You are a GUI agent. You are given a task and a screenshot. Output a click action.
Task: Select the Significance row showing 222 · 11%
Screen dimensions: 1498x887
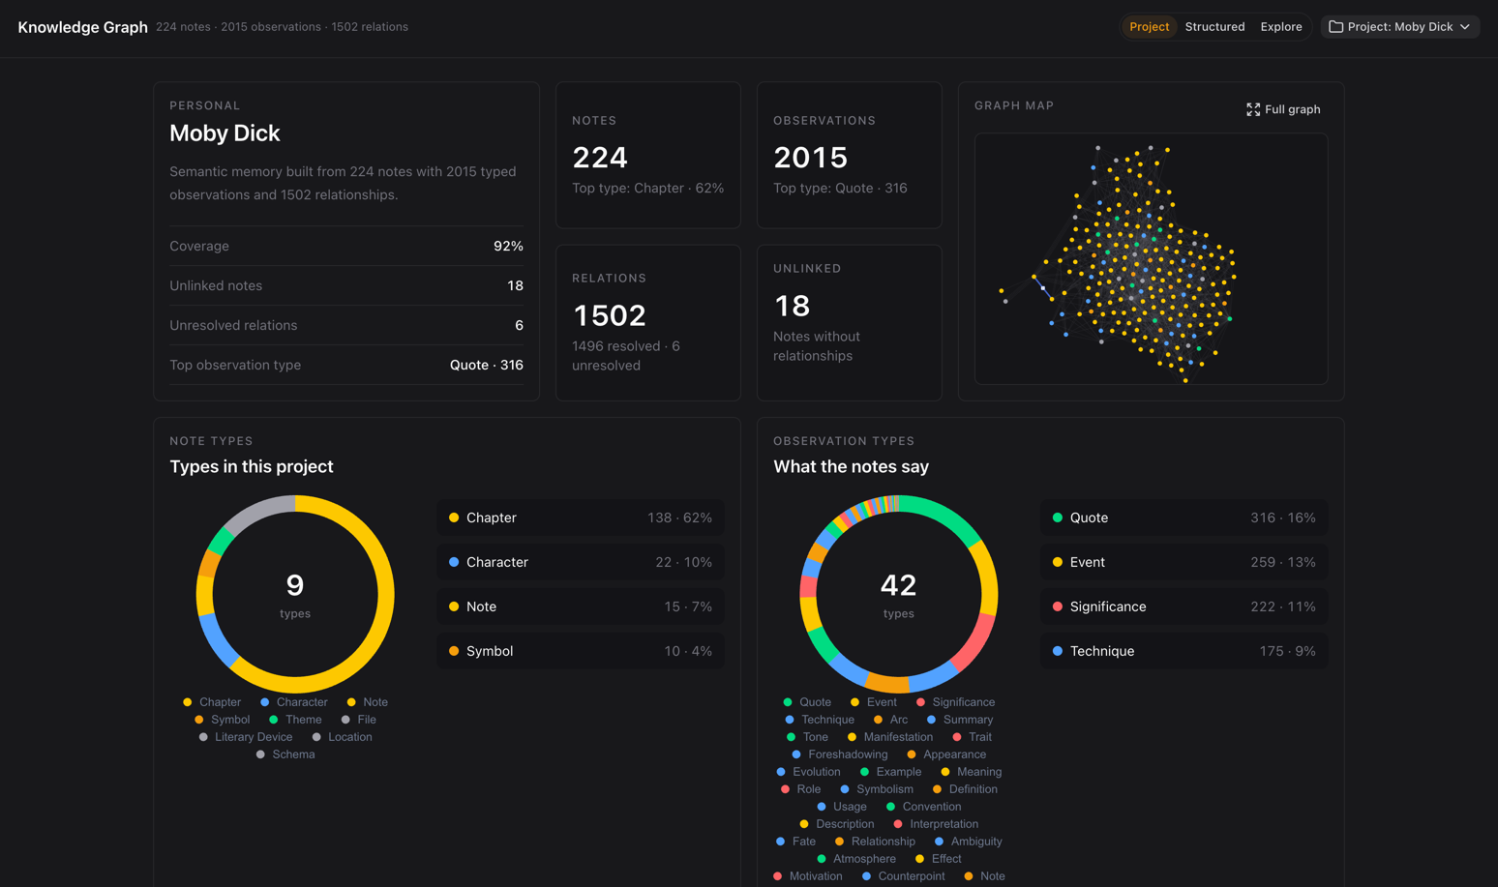pos(1184,606)
